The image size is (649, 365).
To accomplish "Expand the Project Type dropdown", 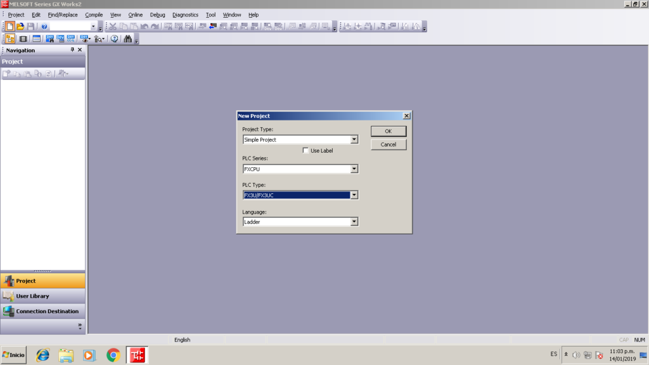I will [x=354, y=140].
